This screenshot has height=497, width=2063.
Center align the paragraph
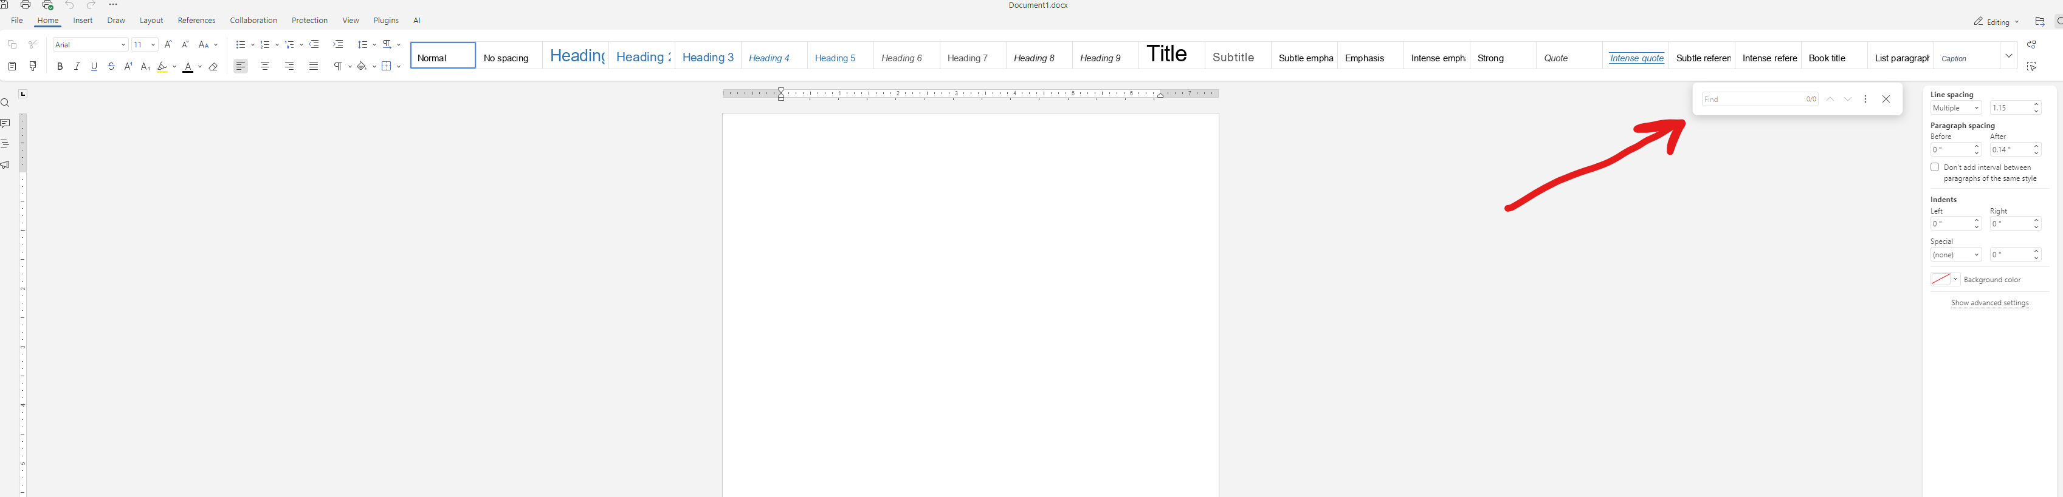265,66
